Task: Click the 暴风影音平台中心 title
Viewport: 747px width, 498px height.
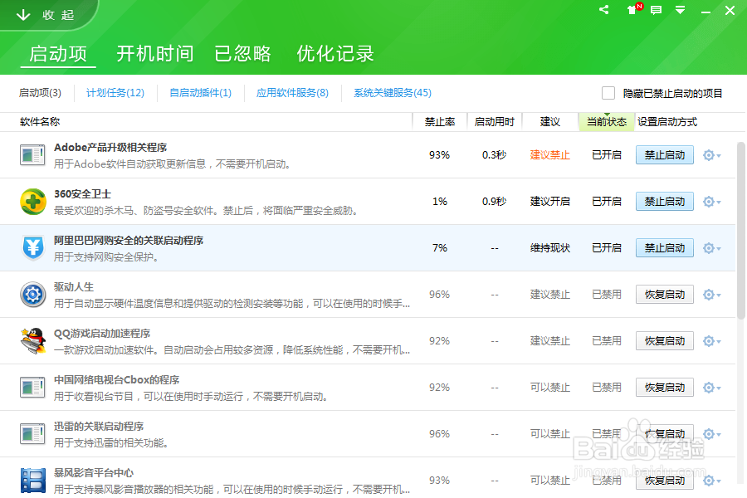Action: [93, 473]
